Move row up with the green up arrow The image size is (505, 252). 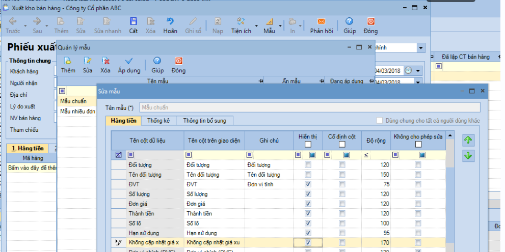click(468, 140)
